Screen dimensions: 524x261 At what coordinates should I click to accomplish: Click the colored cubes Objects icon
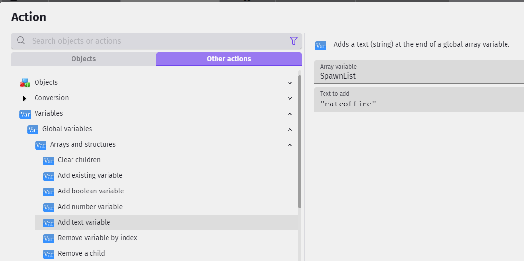(x=25, y=83)
